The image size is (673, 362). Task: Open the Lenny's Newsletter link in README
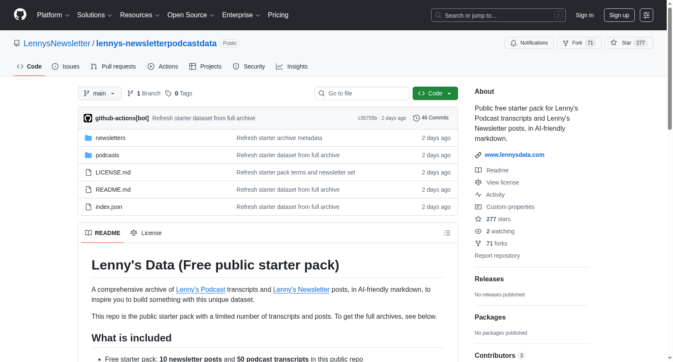click(301, 289)
